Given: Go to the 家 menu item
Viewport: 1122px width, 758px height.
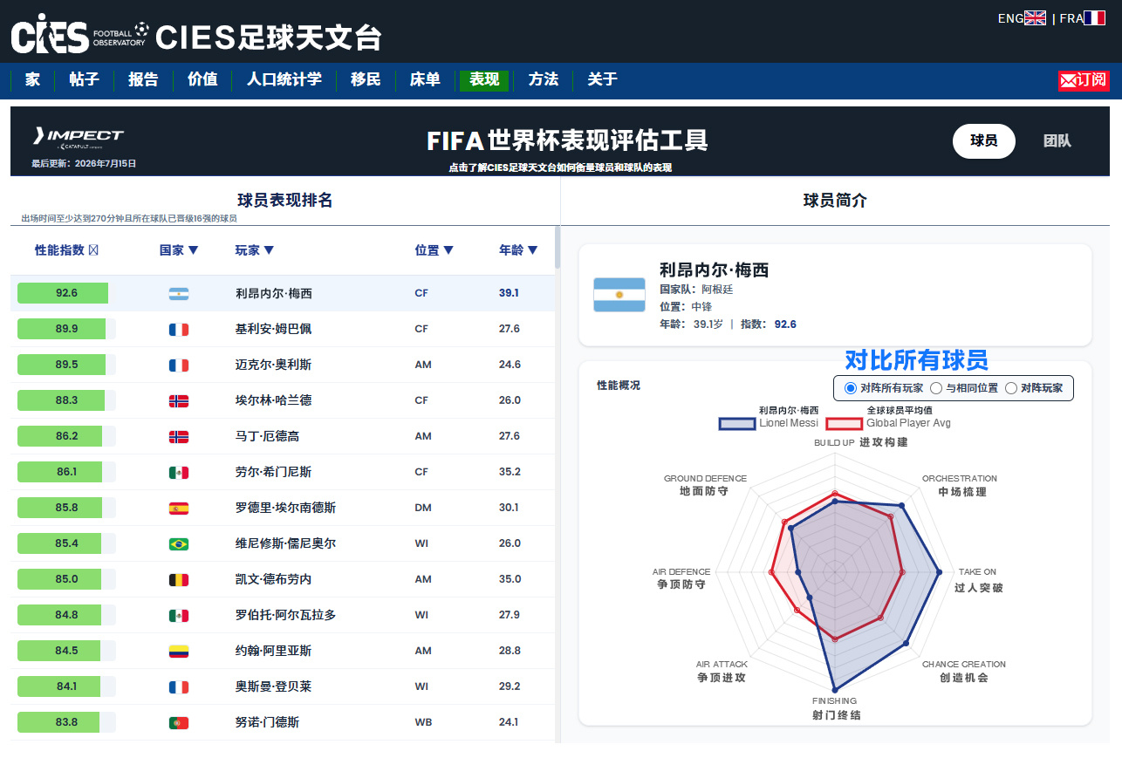Looking at the screenshot, I should click(x=32, y=80).
